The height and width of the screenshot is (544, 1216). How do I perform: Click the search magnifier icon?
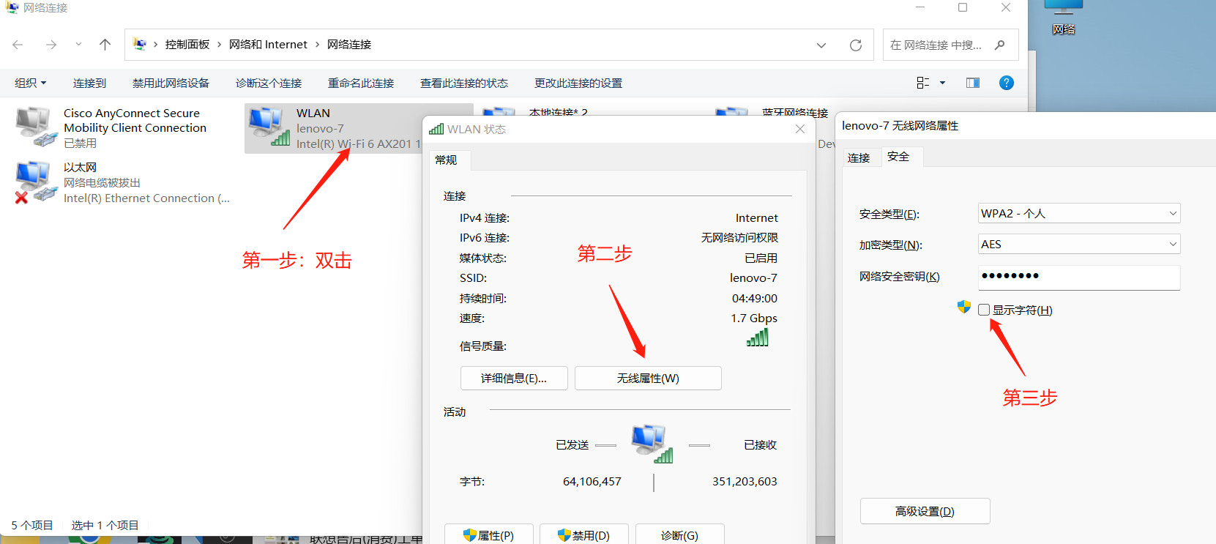999,45
